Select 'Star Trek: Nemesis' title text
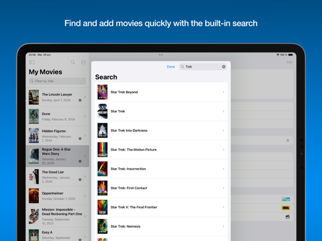Viewport: 322px width, 241px height. point(125,226)
